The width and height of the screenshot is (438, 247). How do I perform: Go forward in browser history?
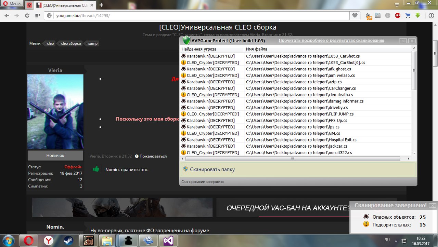click(x=17, y=16)
